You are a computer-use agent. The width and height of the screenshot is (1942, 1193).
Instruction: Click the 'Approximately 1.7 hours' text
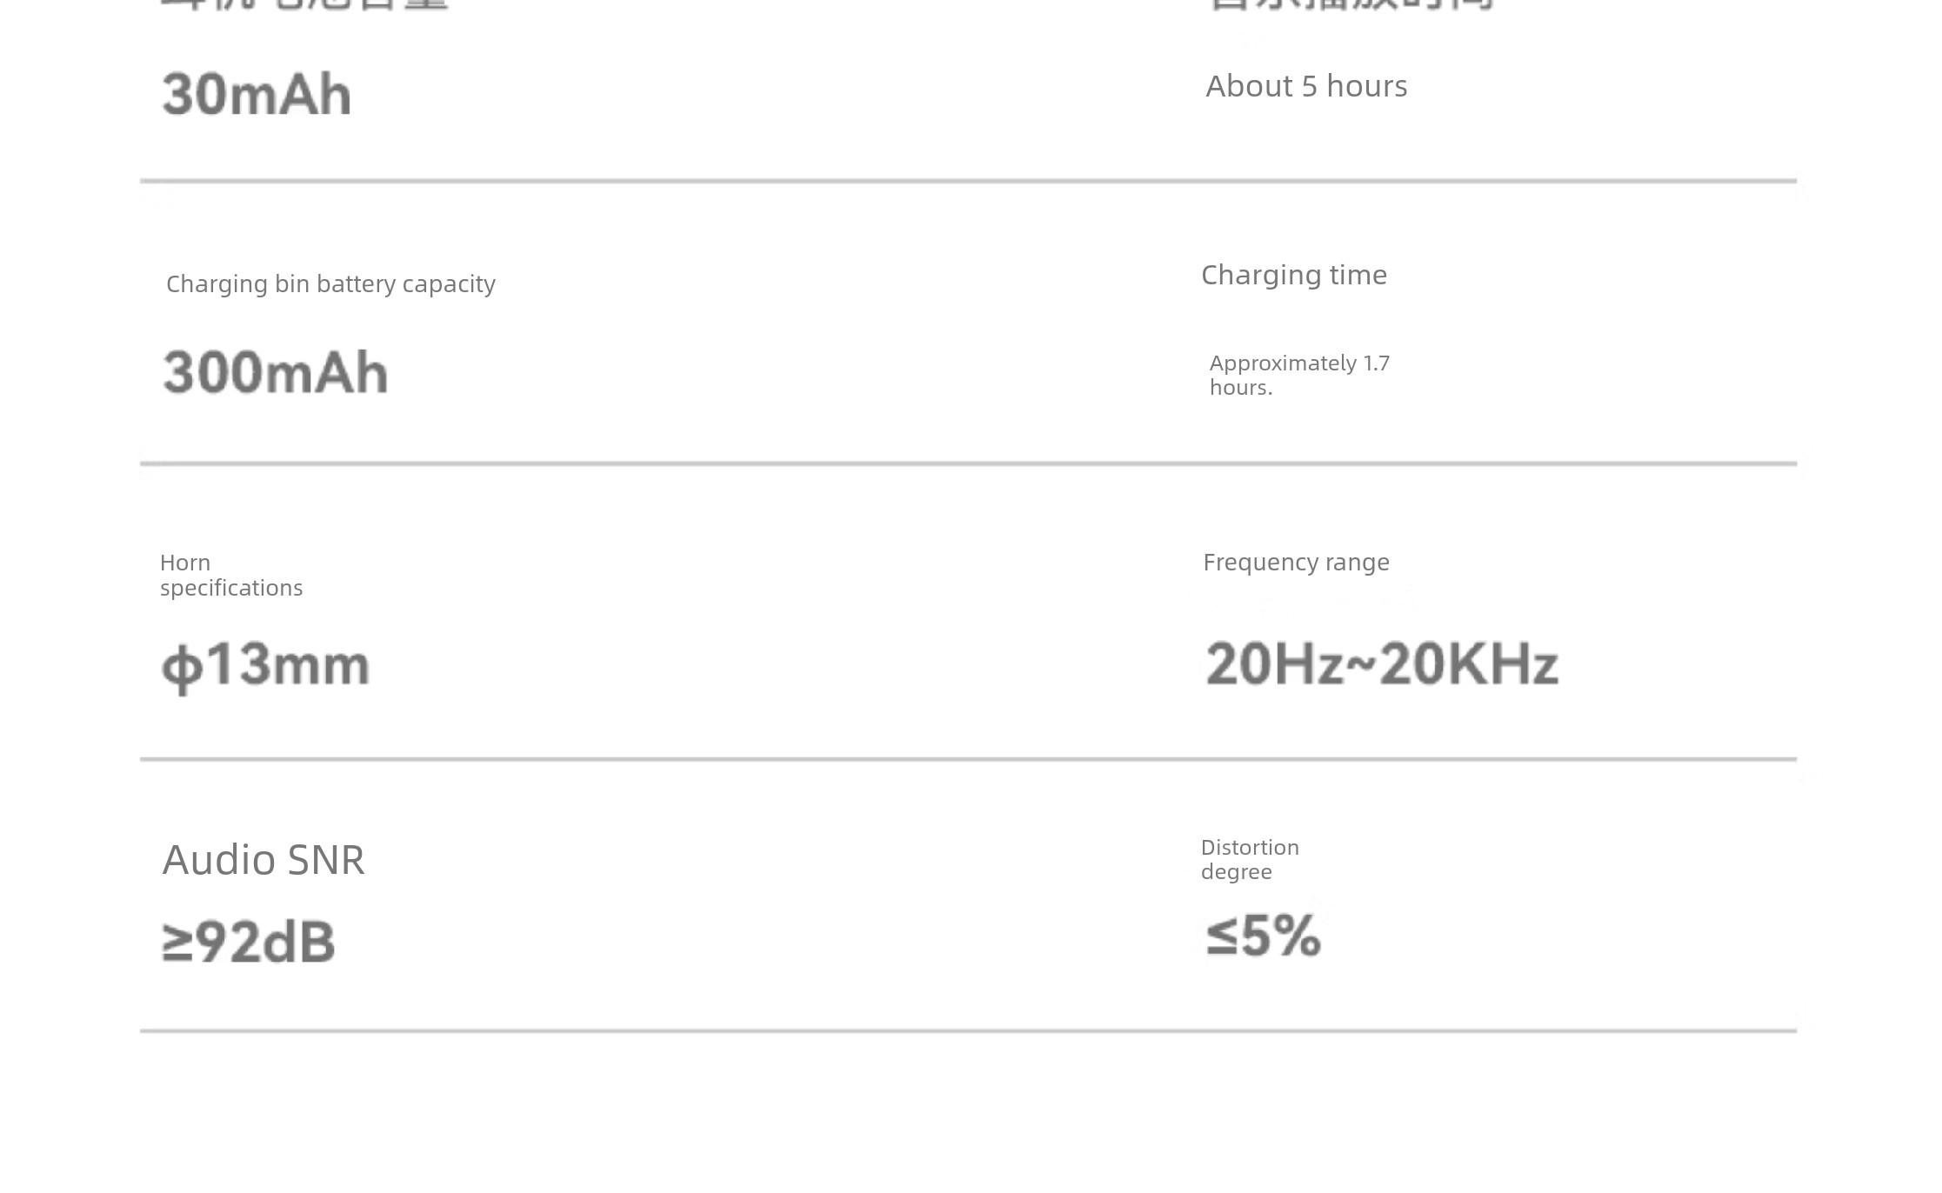[x=1298, y=375]
